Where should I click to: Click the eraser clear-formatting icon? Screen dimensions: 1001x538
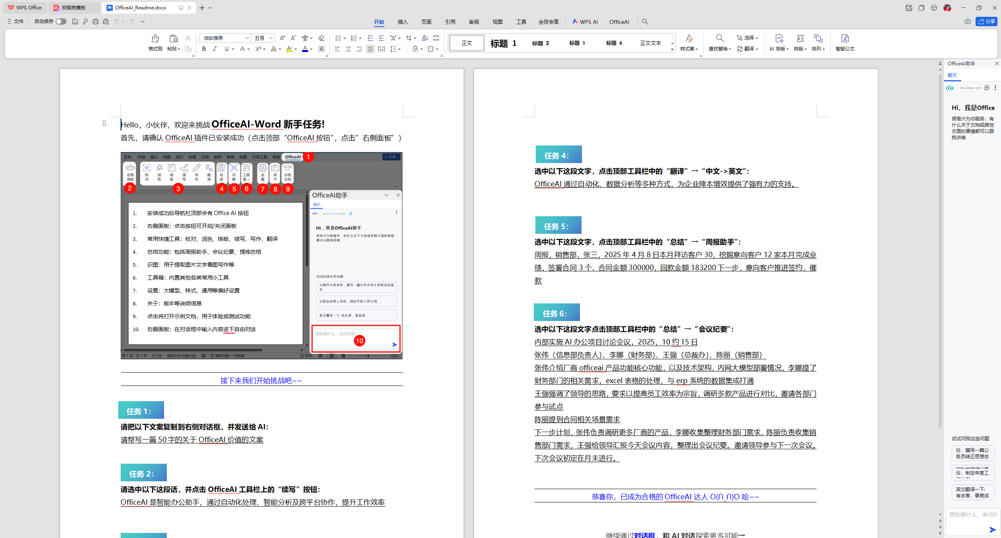(x=321, y=38)
